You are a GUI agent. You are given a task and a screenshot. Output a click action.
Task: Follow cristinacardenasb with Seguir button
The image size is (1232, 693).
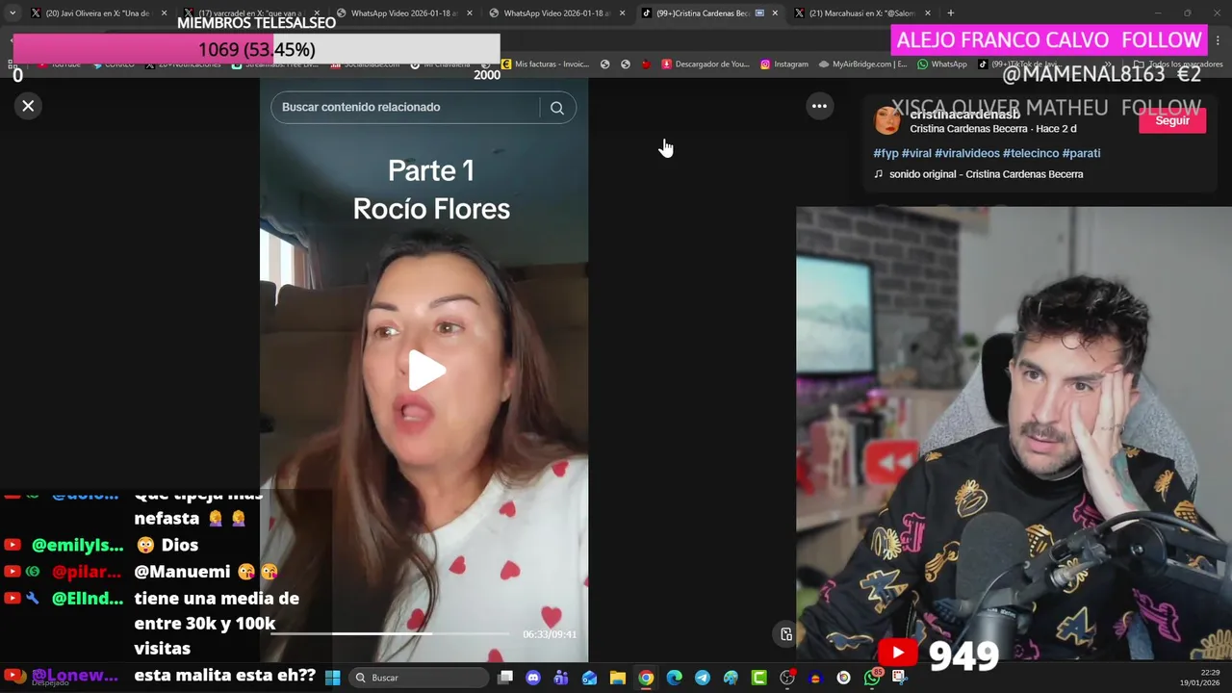[x=1171, y=120]
